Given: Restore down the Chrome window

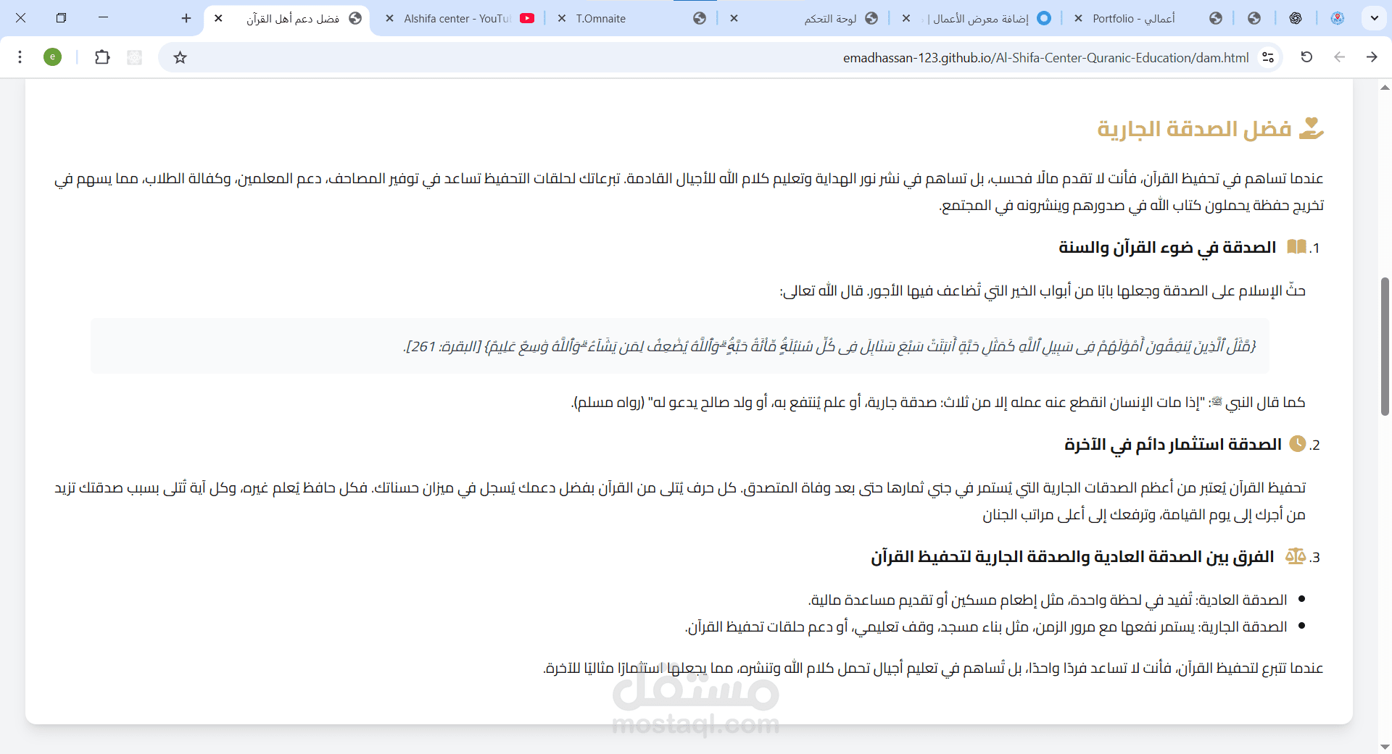Looking at the screenshot, I should (61, 17).
